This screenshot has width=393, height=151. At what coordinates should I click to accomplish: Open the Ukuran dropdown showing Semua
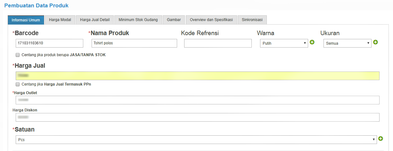(347, 43)
